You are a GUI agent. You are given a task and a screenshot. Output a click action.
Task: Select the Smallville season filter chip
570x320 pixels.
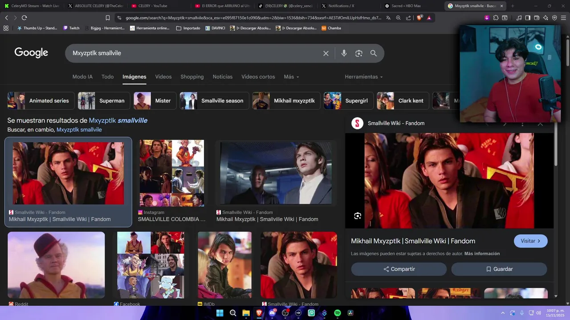[x=214, y=101]
